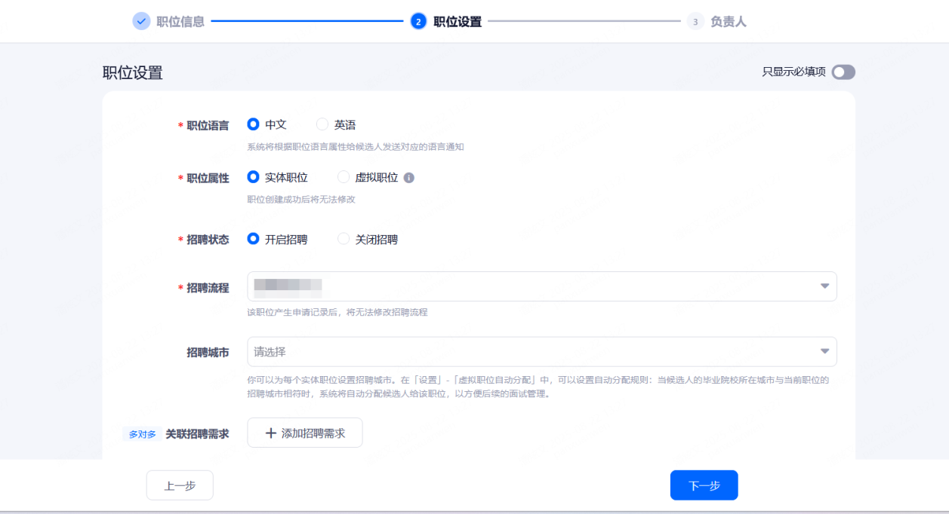Click the 下一步 button

(x=704, y=485)
